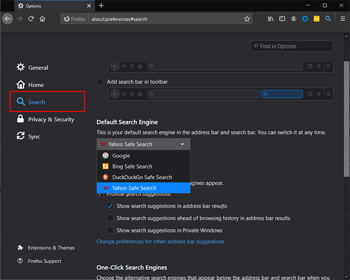Bookmark this page with the star icon
Image resolution: width=350 pixels, height=280 pixels.
246,19
